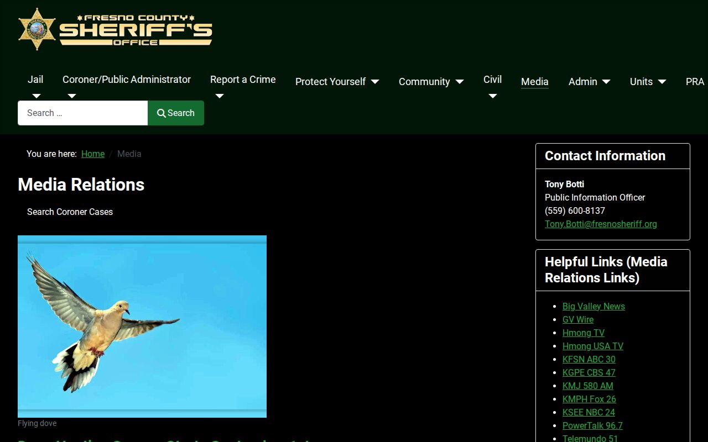Open the KSEE NBC 24 link
The image size is (708, 442).
(x=589, y=412)
